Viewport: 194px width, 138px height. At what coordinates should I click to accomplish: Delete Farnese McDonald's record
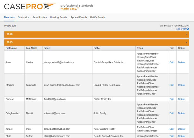pos(181,99)
